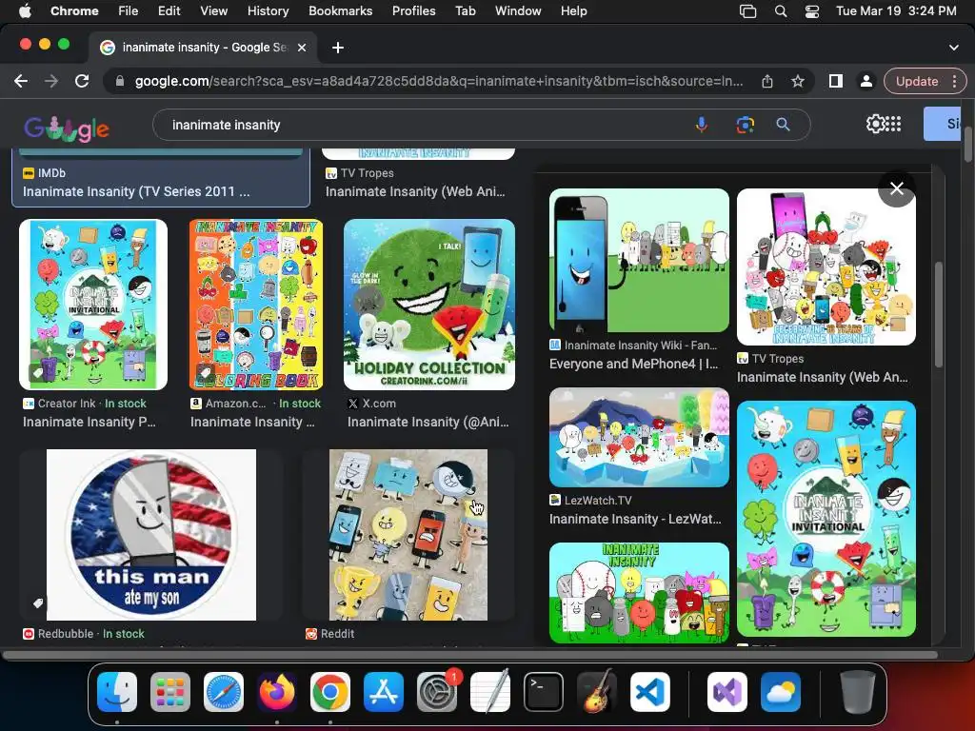The width and height of the screenshot is (975, 731).
Task: Open the LezWatch.TV iceberg image
Action: click(x=639, y=438)
